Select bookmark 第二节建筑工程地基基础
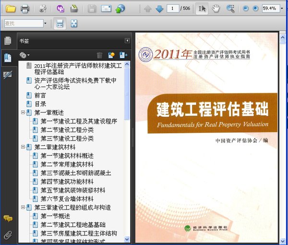The height and width of the screenshot is (245, 288). pos(73,225)
